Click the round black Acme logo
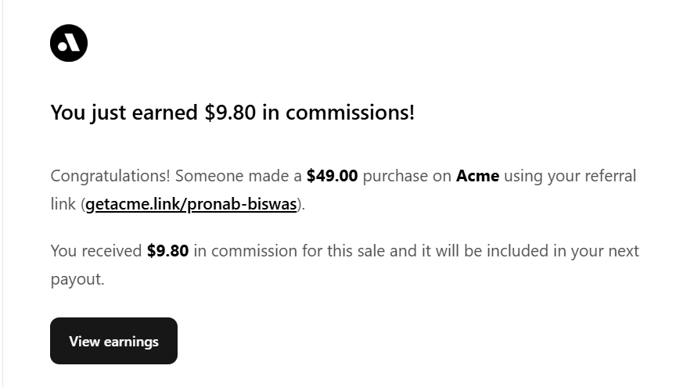694x387 pixels. point(69,43)
